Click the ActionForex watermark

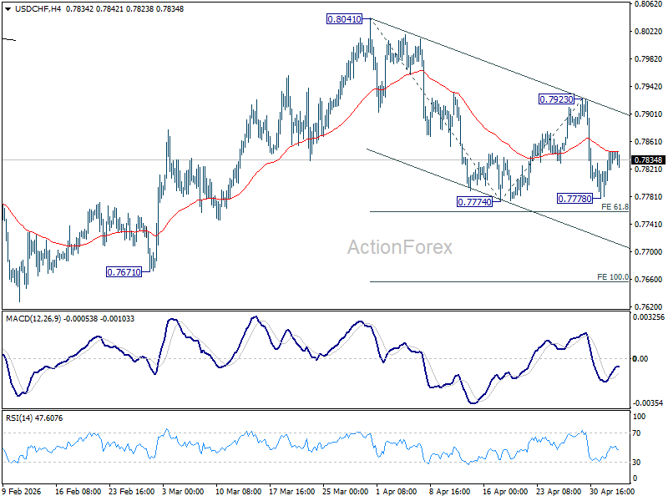tap(400, 247)
